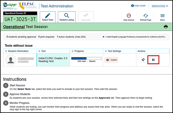The width and height of the screenshot is (173, 113).
Task: Pin the student row with the pin icon
Action: click(x=143, y=60)
